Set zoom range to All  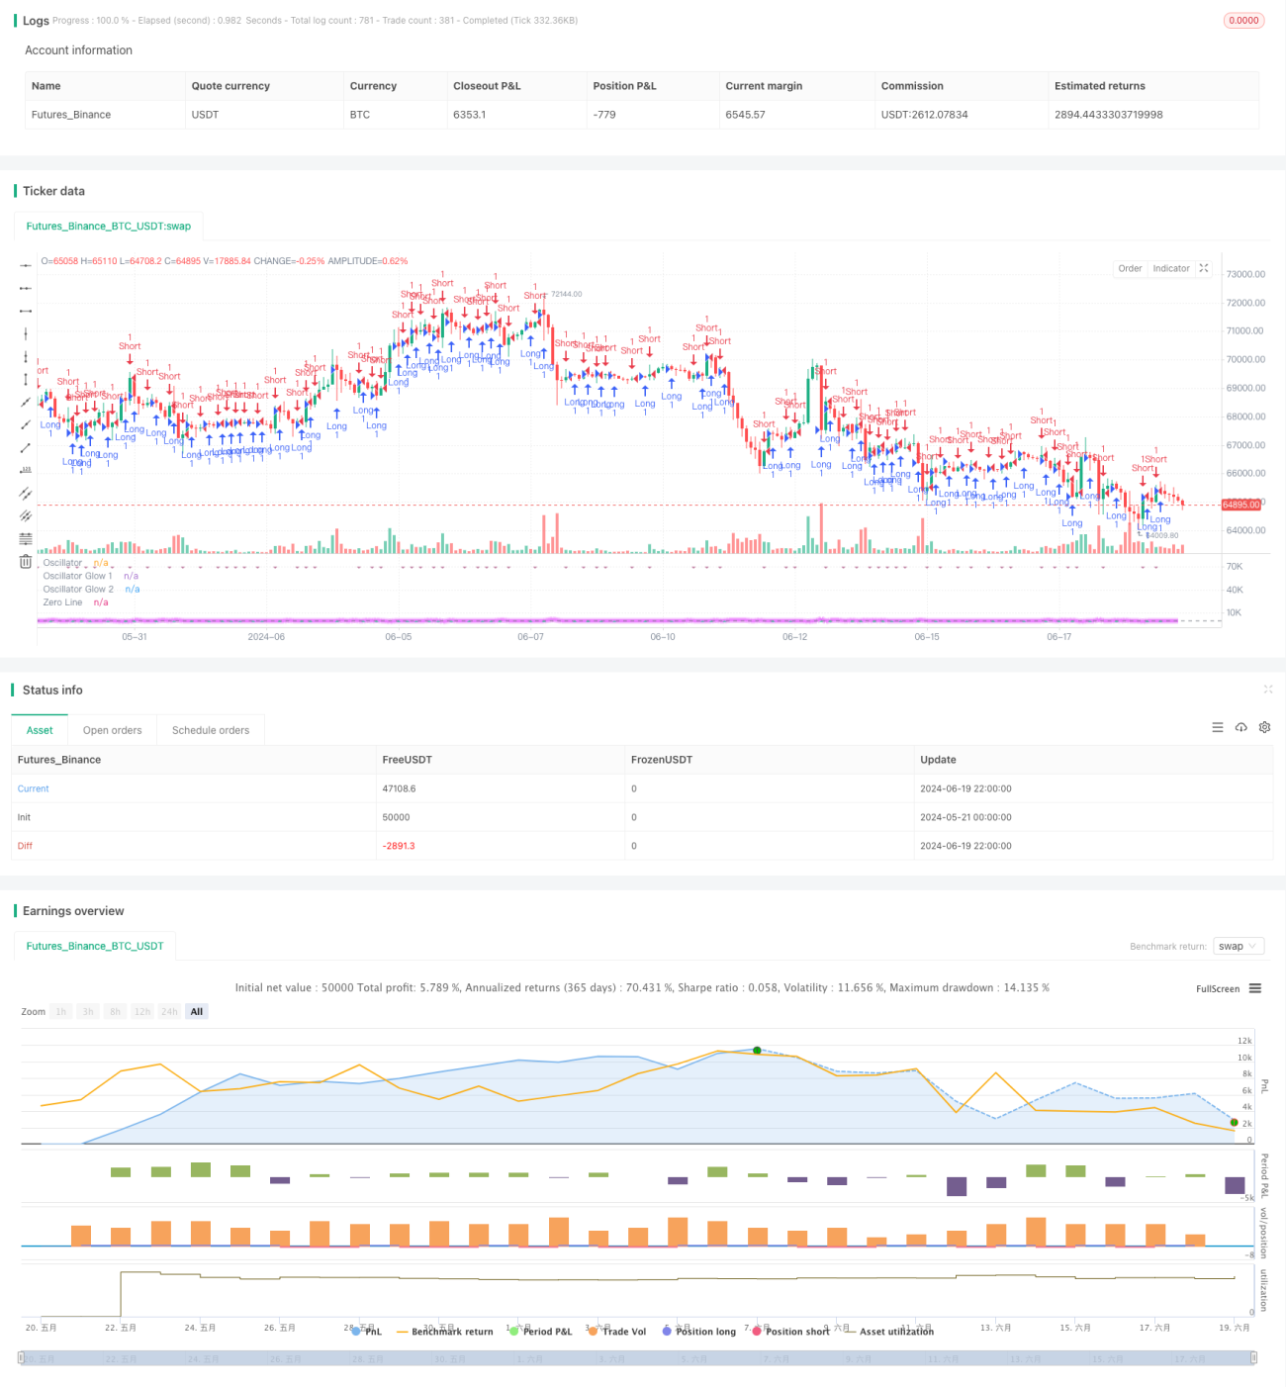197,1011
